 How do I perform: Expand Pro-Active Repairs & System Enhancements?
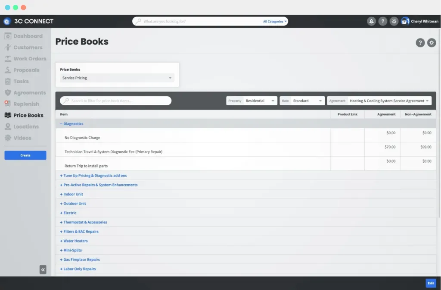click(99, 185)
